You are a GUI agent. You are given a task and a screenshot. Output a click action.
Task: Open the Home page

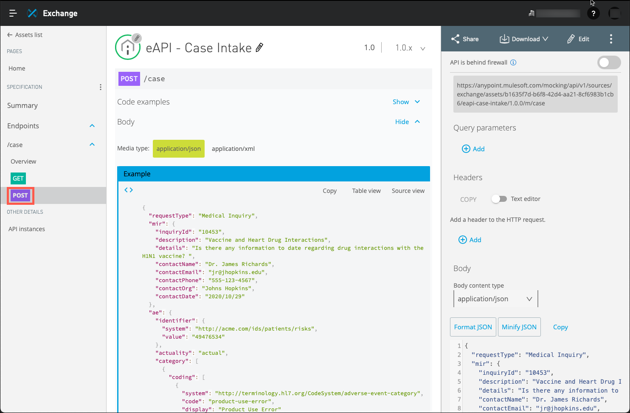[x=17, y=68]
